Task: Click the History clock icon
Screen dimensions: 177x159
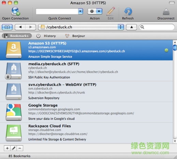Action: (x=38, y=36)
